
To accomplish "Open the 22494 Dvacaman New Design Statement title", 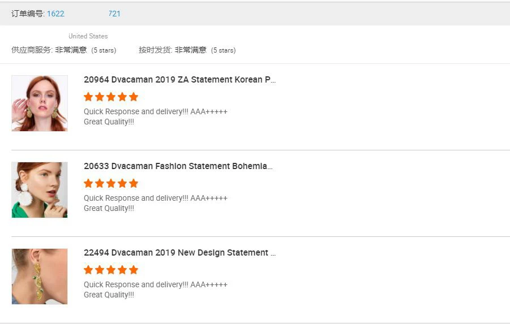I will (x=179, y=253).
